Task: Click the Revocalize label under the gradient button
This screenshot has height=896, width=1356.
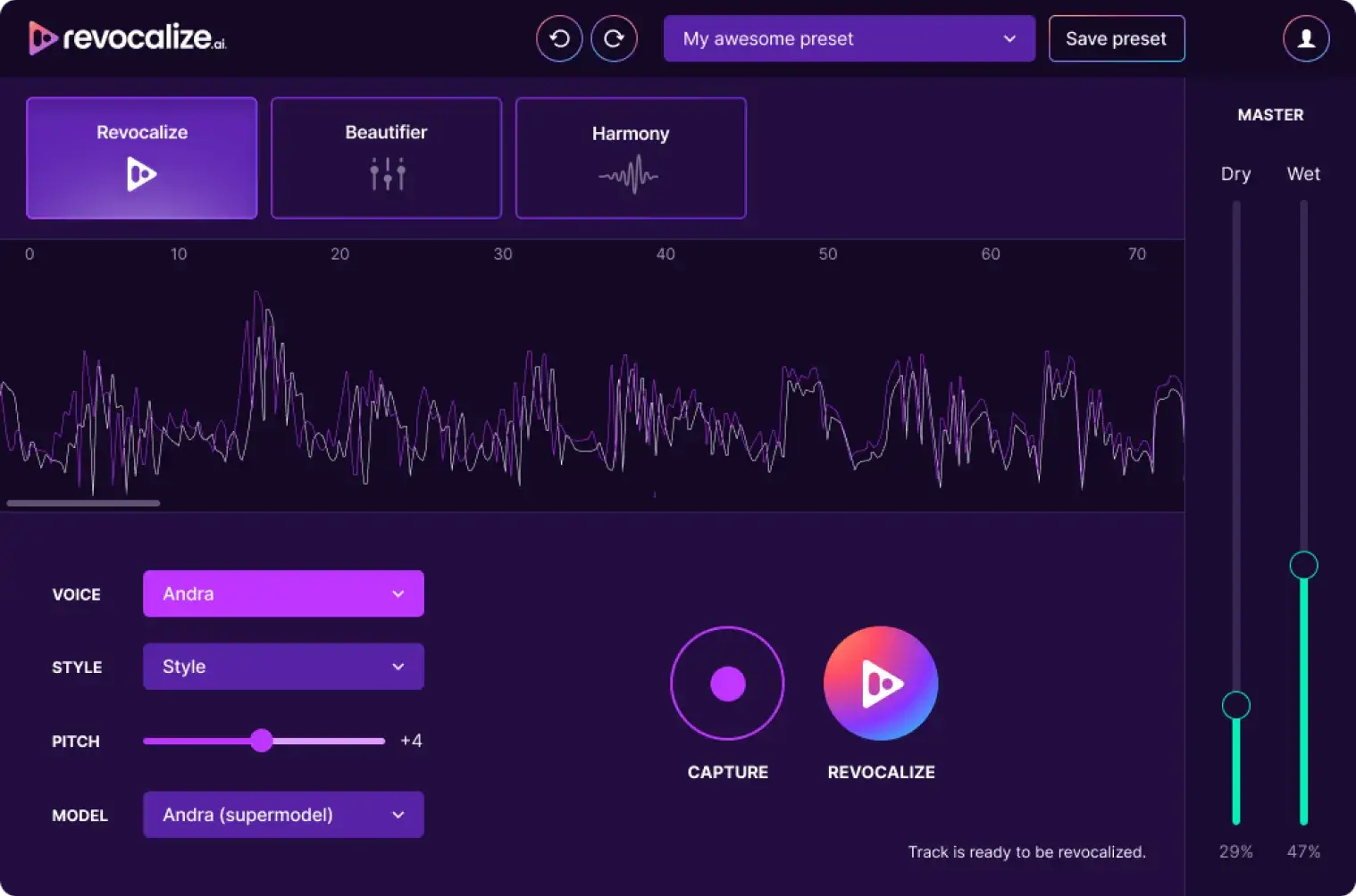Action: pos(880,772)
